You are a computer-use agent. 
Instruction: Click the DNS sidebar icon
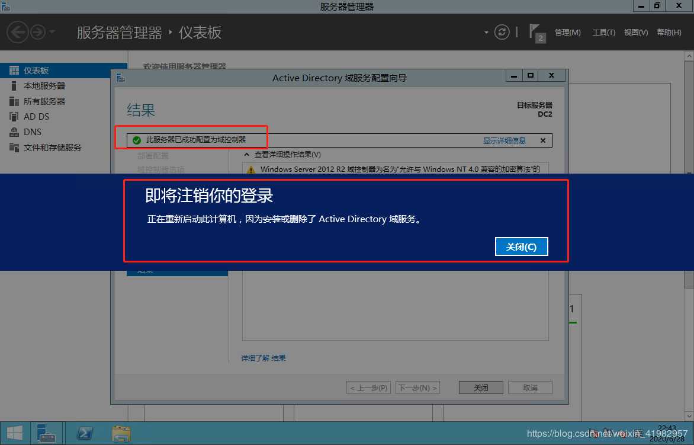pyautogui.click(x=14, y=132)
